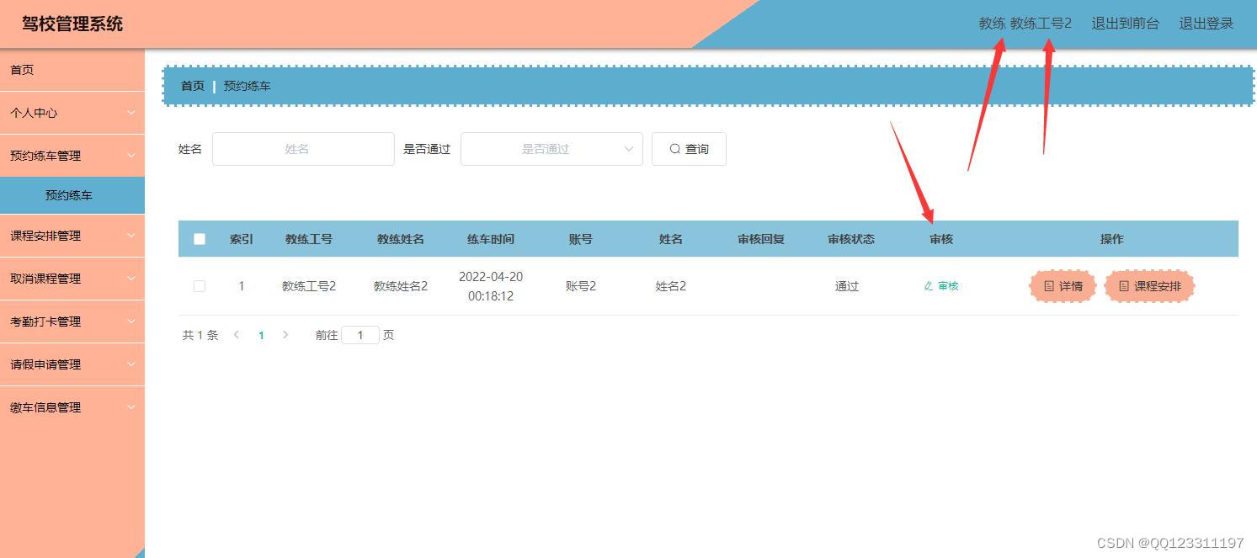
Task: Go to previous page arrow
Action: pos(237,335)
